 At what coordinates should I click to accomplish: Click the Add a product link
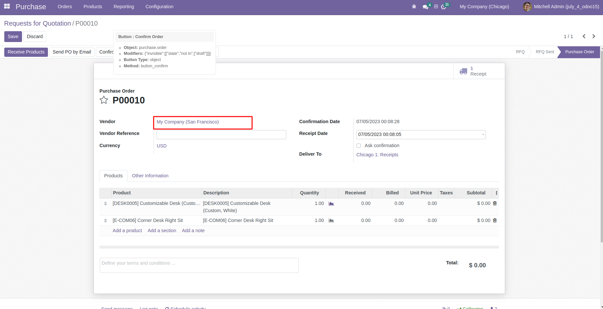(x=127, y=231)
